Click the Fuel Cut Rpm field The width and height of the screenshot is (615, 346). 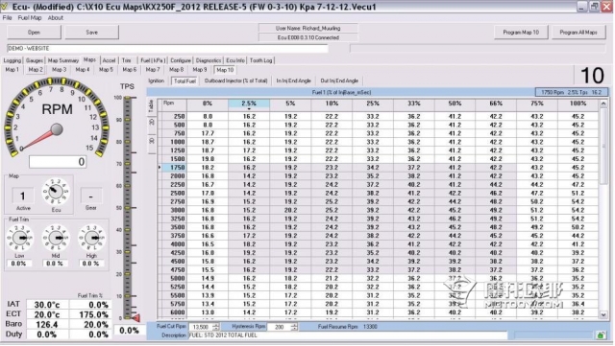pos(201,327)
